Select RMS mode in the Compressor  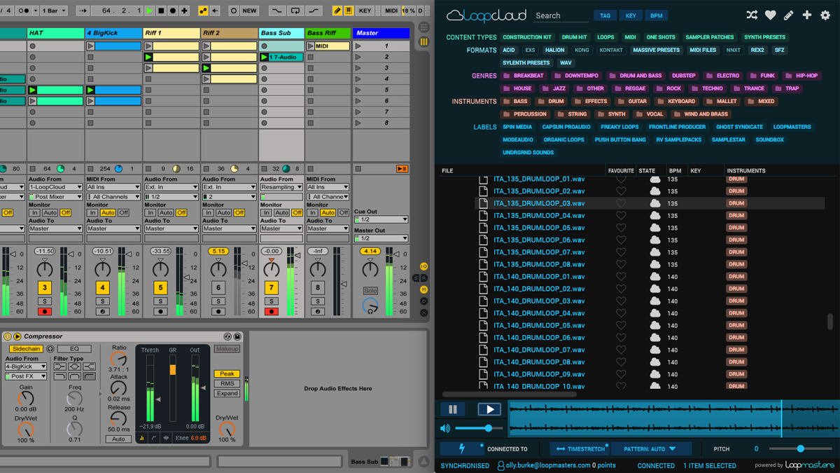point(227,383)
